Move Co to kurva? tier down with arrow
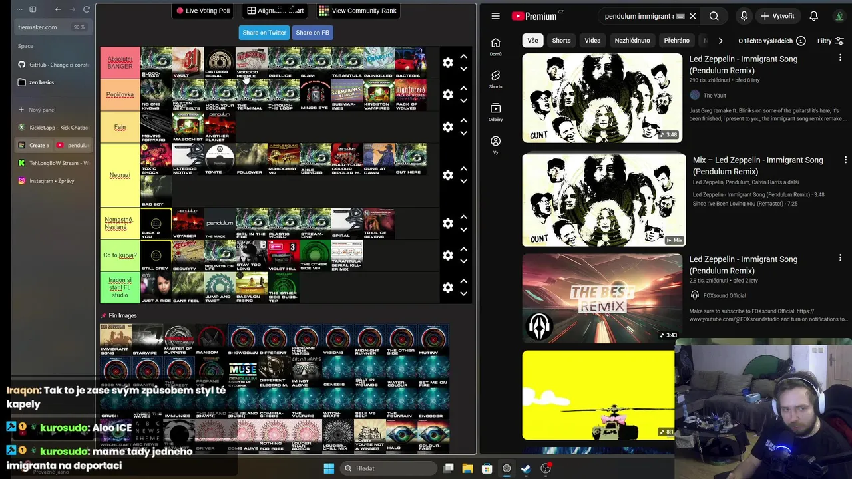 [464, 261]
